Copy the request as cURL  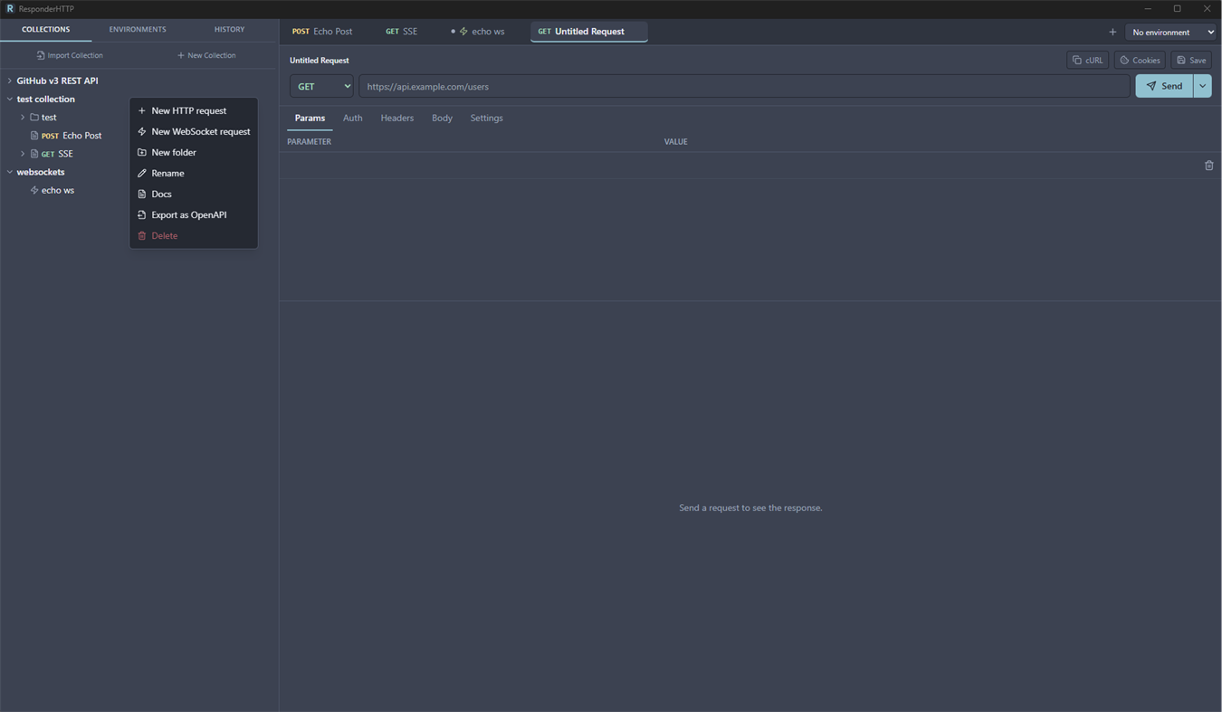click(x=1087, y=61)
